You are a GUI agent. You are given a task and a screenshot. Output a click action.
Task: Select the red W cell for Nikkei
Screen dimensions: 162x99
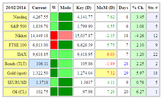pyautogui.click(x=54, y=35)
